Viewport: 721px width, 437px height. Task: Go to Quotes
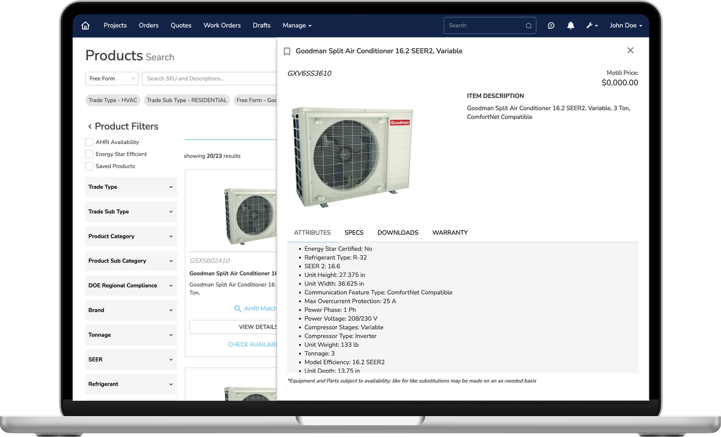(x=181, y=26)
